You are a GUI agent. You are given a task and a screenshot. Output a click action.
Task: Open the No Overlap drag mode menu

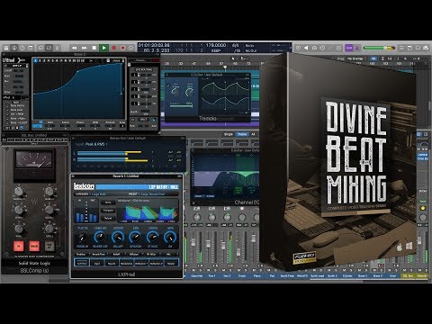point(355,58)
